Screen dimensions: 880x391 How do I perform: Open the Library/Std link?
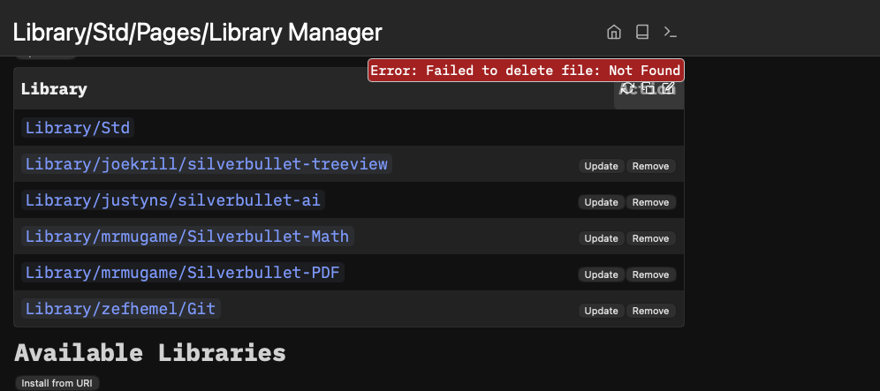coord(78,128)
